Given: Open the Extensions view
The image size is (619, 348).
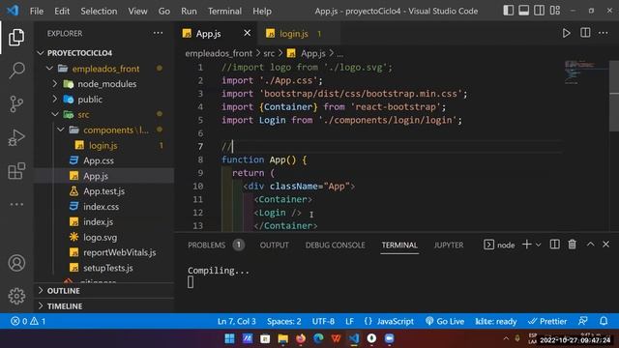Looking at the screenshot, I should click(16, 171).
